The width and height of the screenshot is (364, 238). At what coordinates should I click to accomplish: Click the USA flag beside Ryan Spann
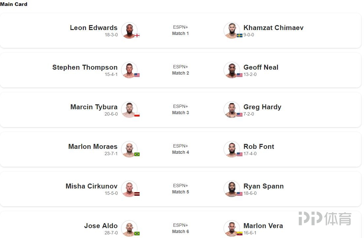240,194
